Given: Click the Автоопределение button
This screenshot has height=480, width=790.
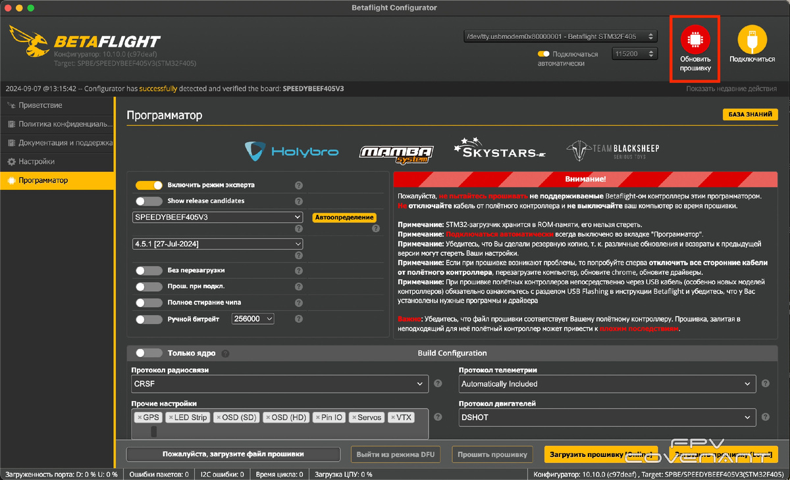Looking at the screenshot, I should pyautogui.click(x=344, y=217).
